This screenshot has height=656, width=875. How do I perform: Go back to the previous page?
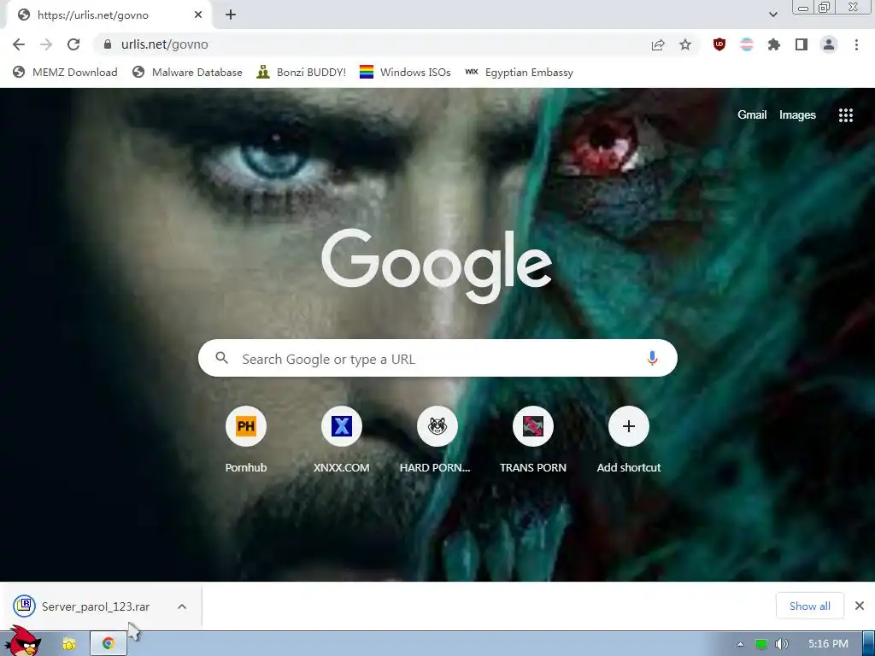click(19, 44)
